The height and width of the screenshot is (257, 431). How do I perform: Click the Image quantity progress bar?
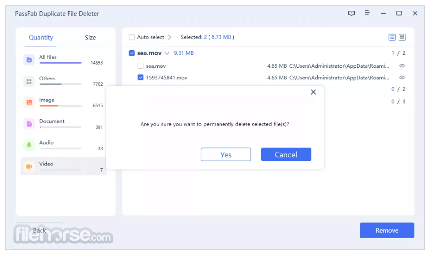[60, 106]
